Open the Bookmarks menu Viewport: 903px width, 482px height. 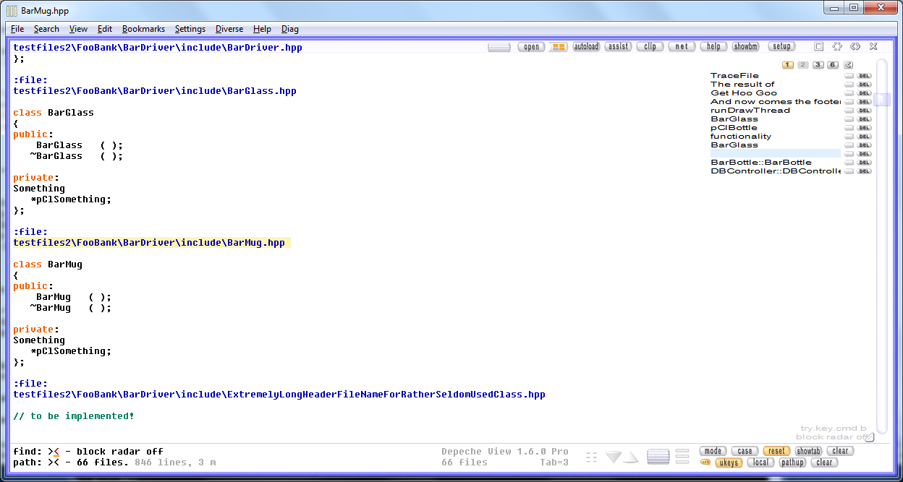(x=143, y=29)
